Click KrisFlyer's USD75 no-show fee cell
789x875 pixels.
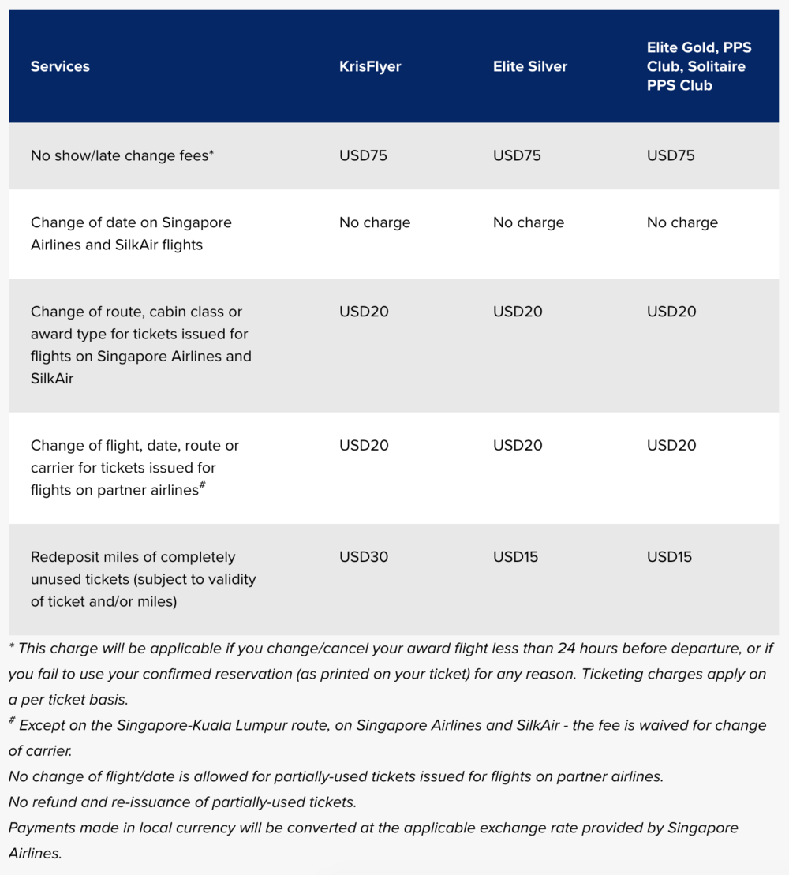pos(363,155)
